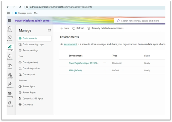
Task: Click Ready state in PowerPagesDeveloper row
Action: point(147,63)
